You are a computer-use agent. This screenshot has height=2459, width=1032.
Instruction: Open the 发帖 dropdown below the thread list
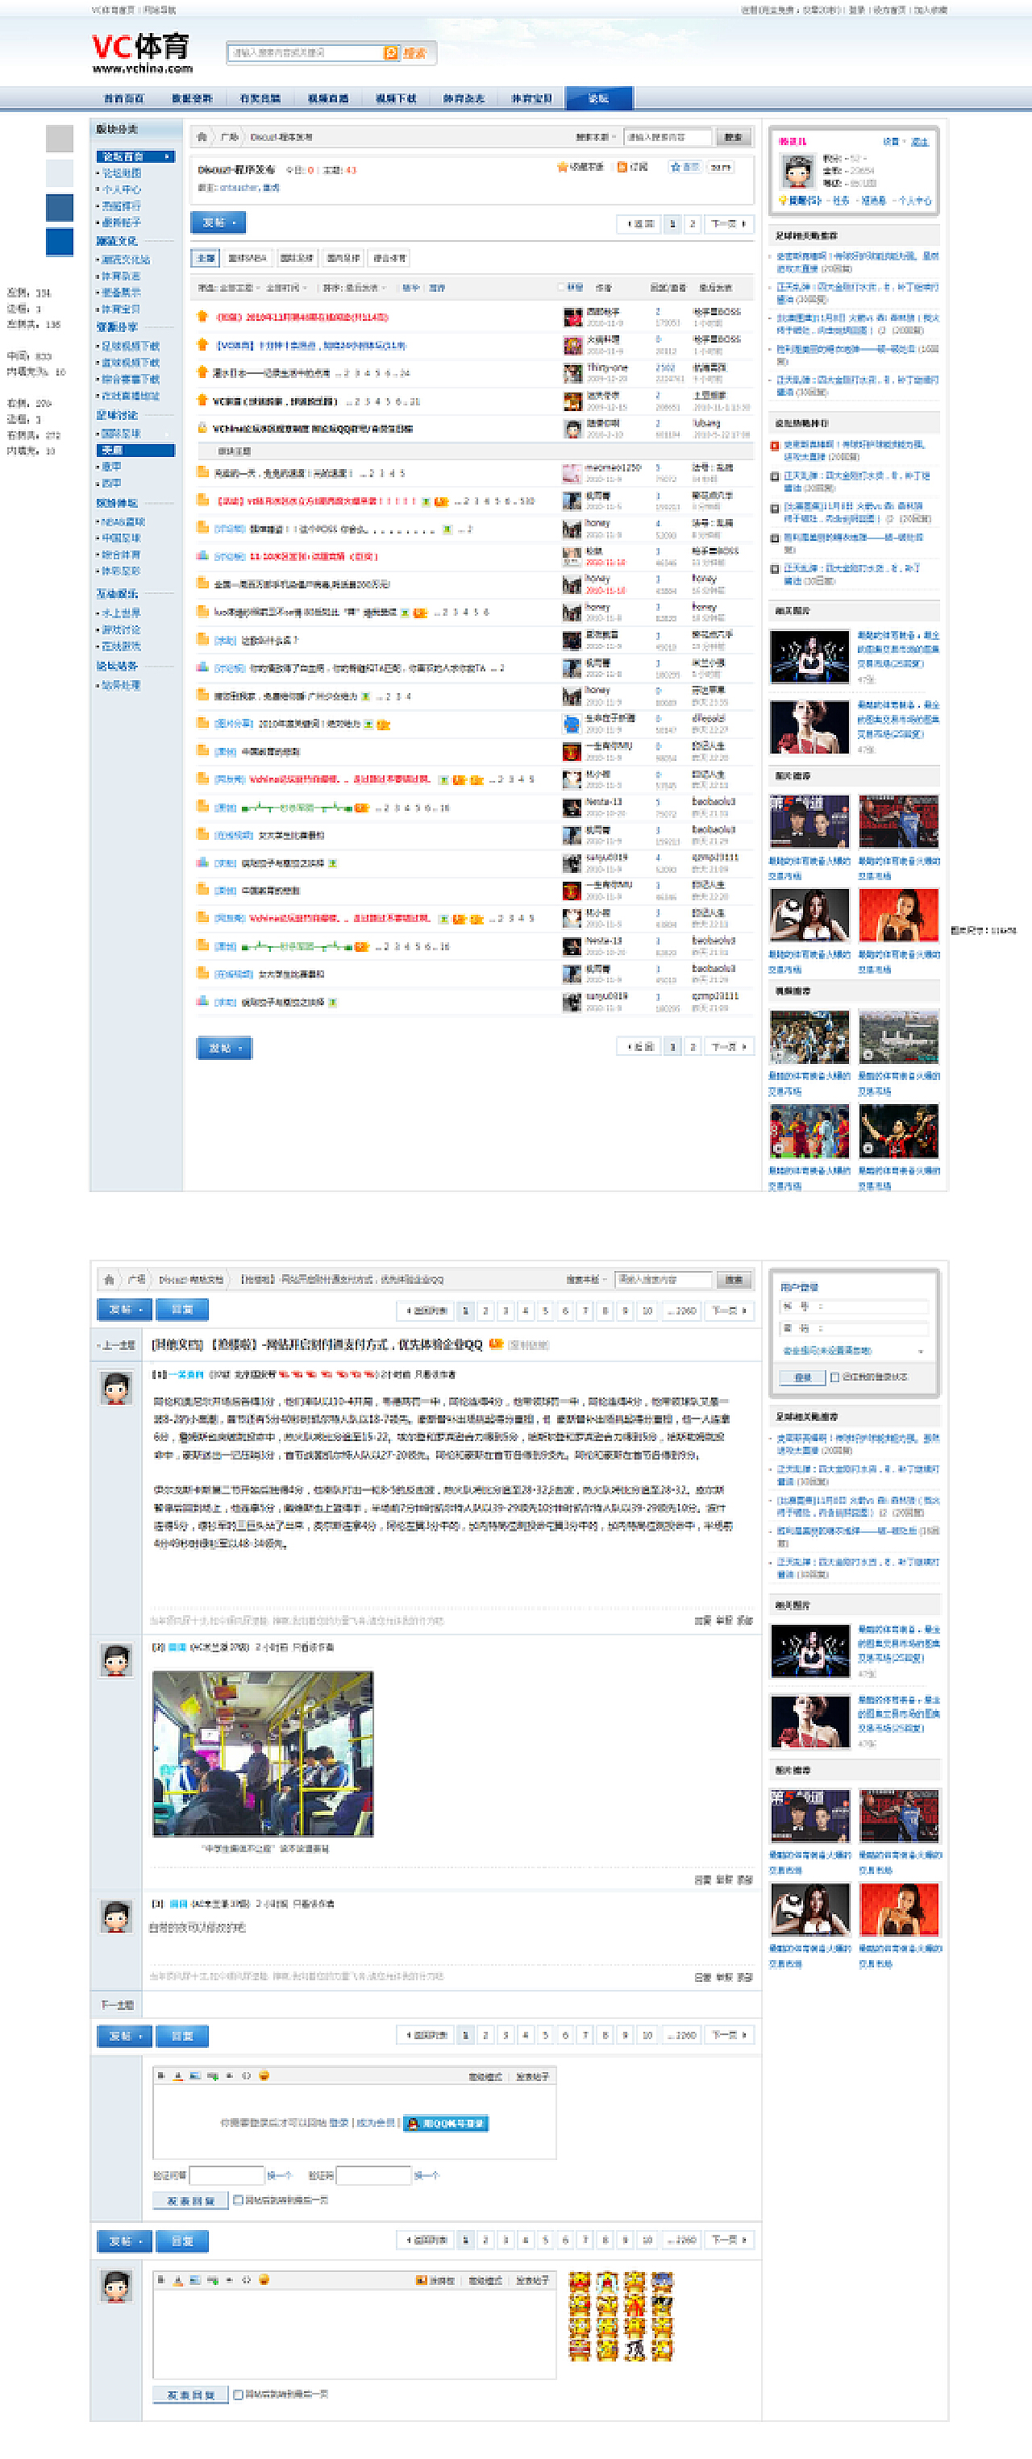click(x=224, y=1047)
